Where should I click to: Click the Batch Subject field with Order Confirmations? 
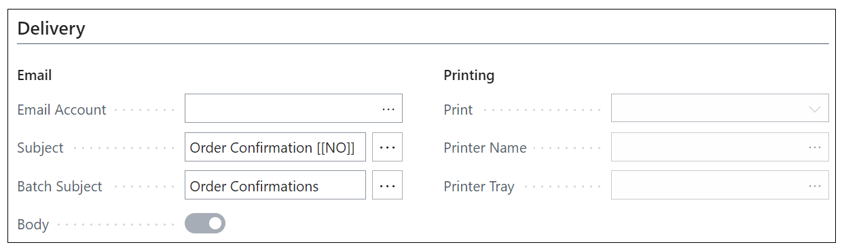(x=275, y=185)
